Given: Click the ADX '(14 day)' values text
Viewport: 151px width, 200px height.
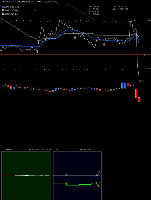Looking at the screenshot, I should (x=85, y=150).
